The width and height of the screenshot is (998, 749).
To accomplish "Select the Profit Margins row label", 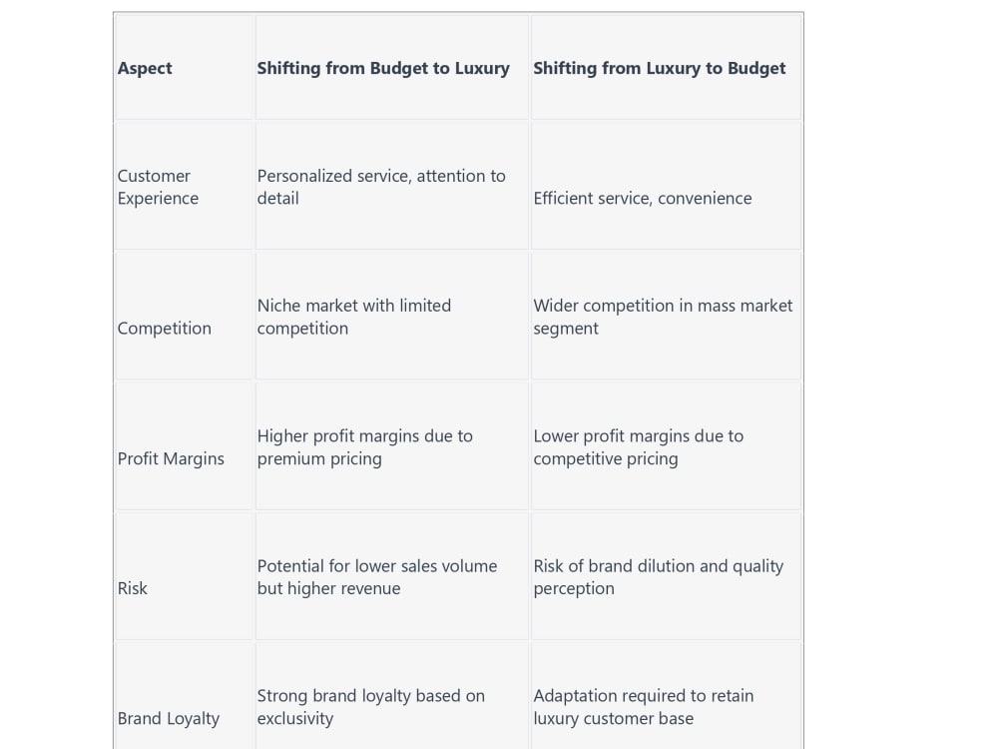I will [171, 458].
